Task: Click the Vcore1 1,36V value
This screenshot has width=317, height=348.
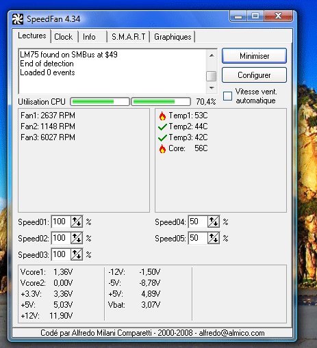Action: coord(63,272)
